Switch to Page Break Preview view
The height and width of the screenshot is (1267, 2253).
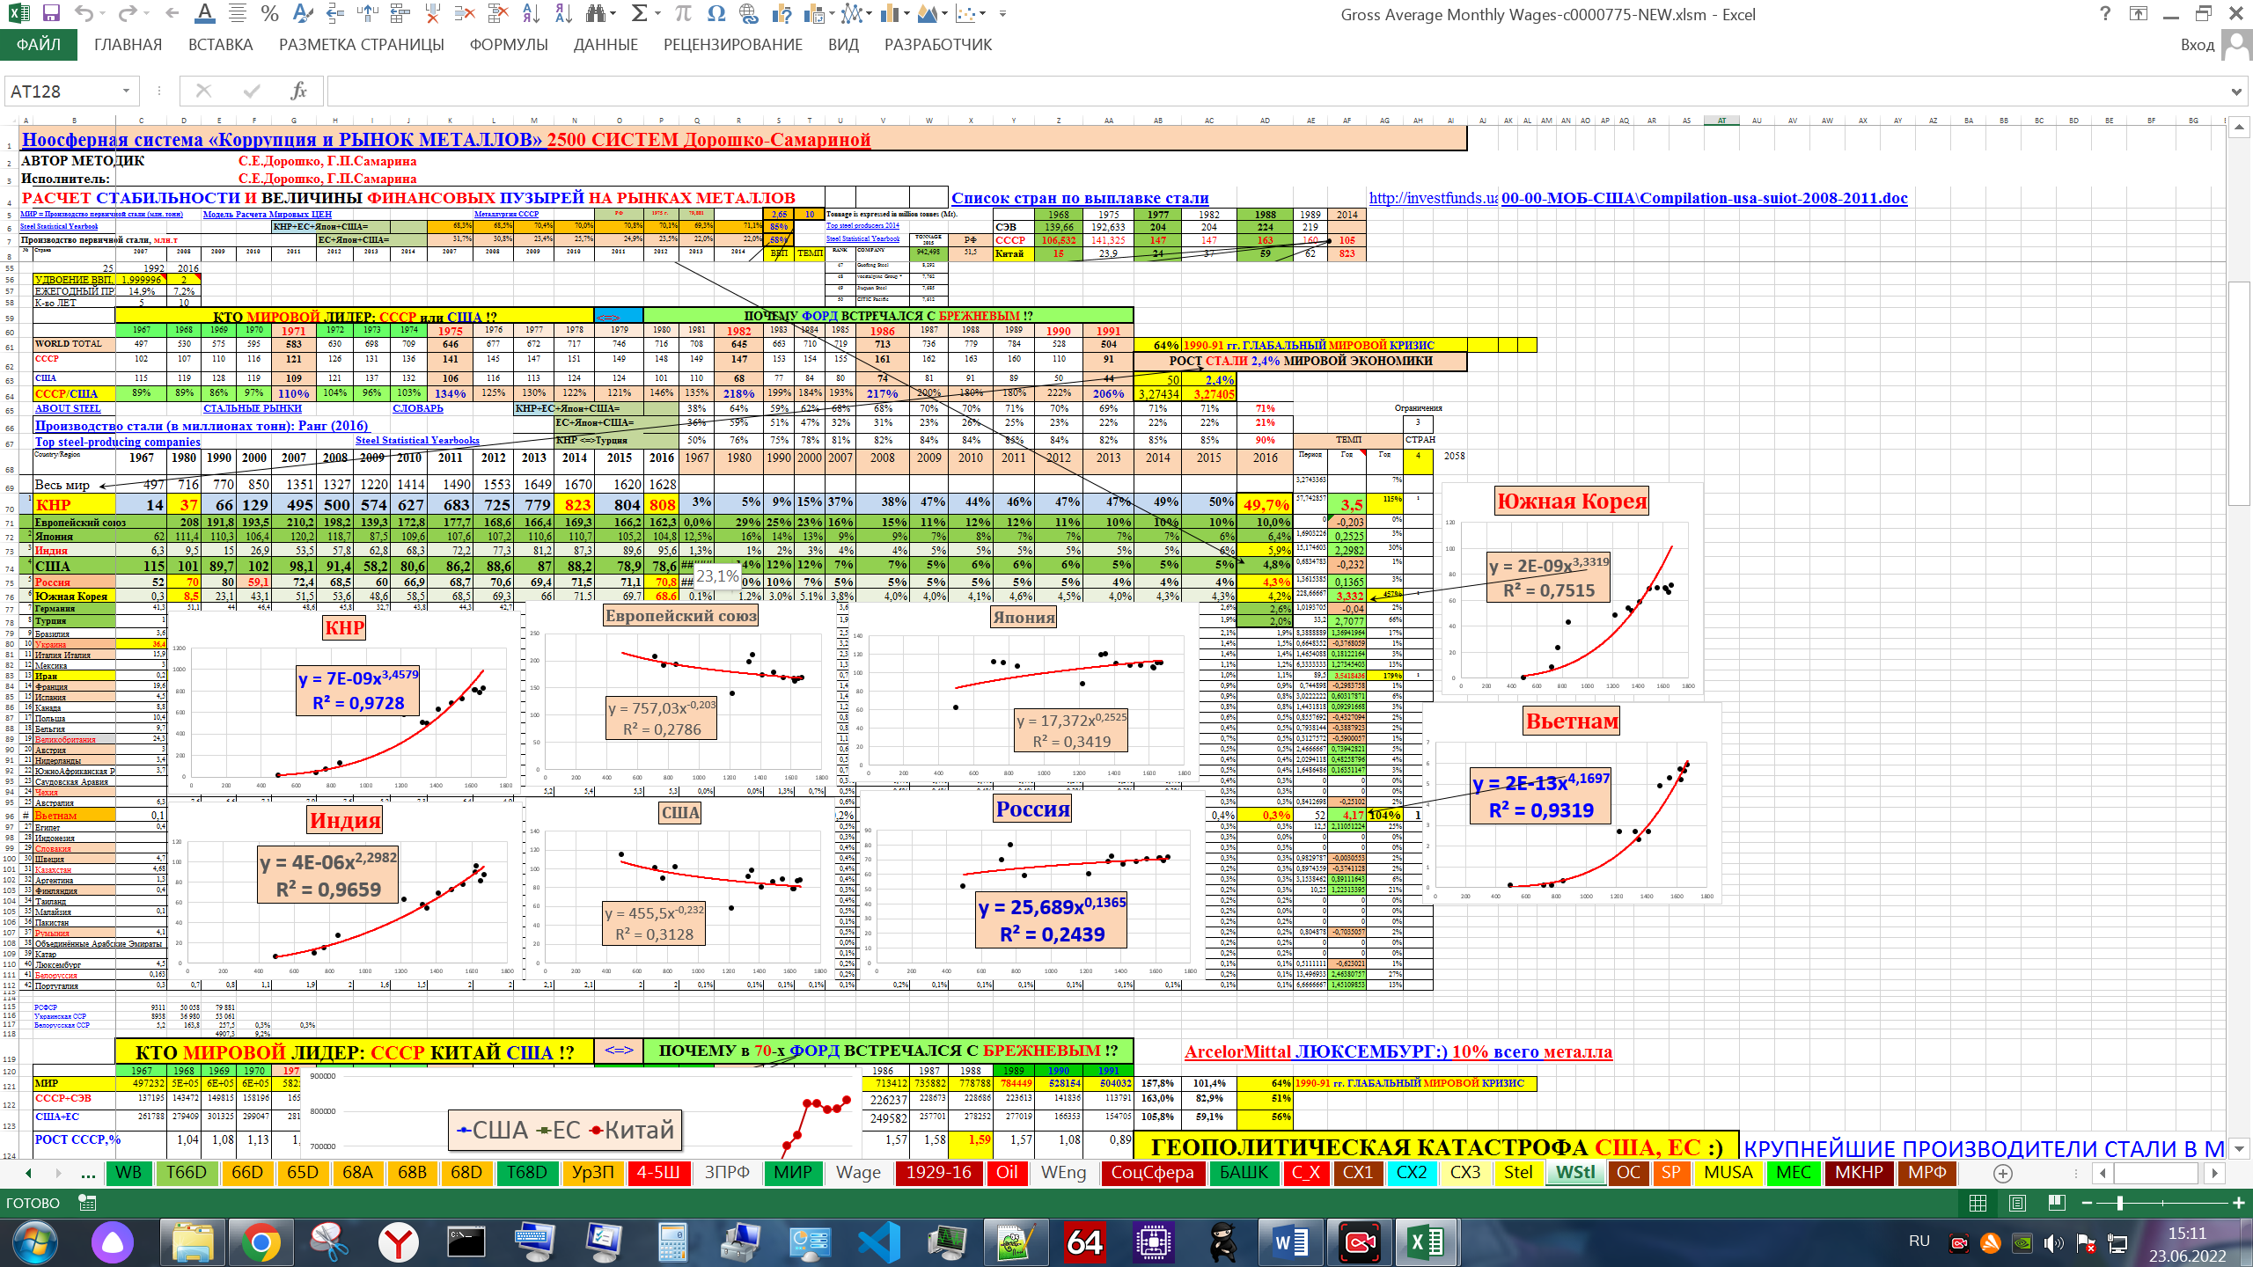point(2057,1203)
